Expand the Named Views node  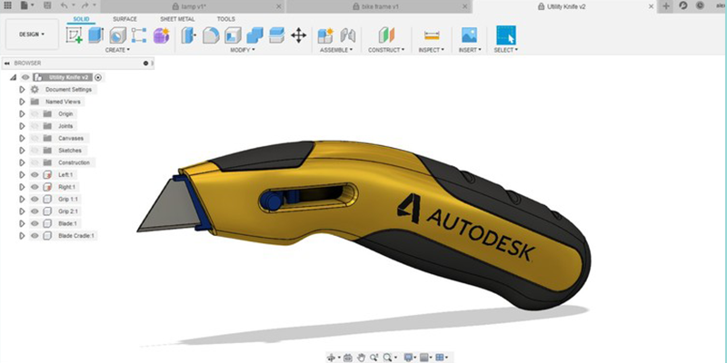point(22,102)
